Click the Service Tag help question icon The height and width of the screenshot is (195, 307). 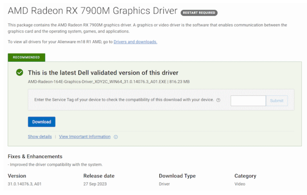[x=218, y=100]
